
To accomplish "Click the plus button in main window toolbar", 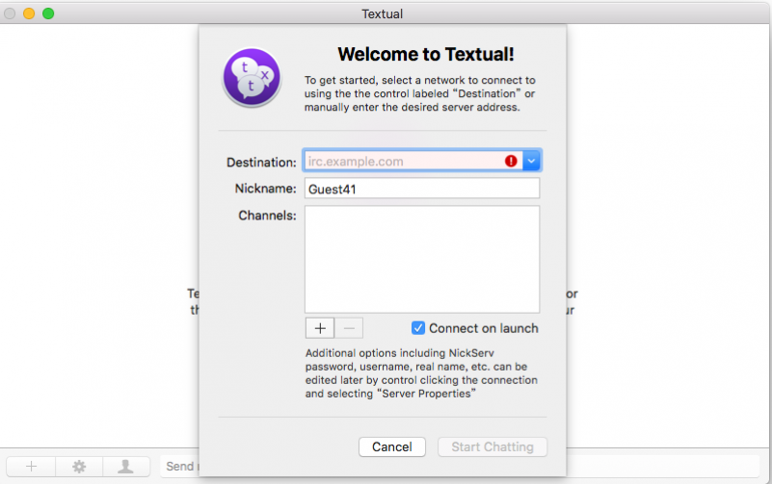I will 31,467.
